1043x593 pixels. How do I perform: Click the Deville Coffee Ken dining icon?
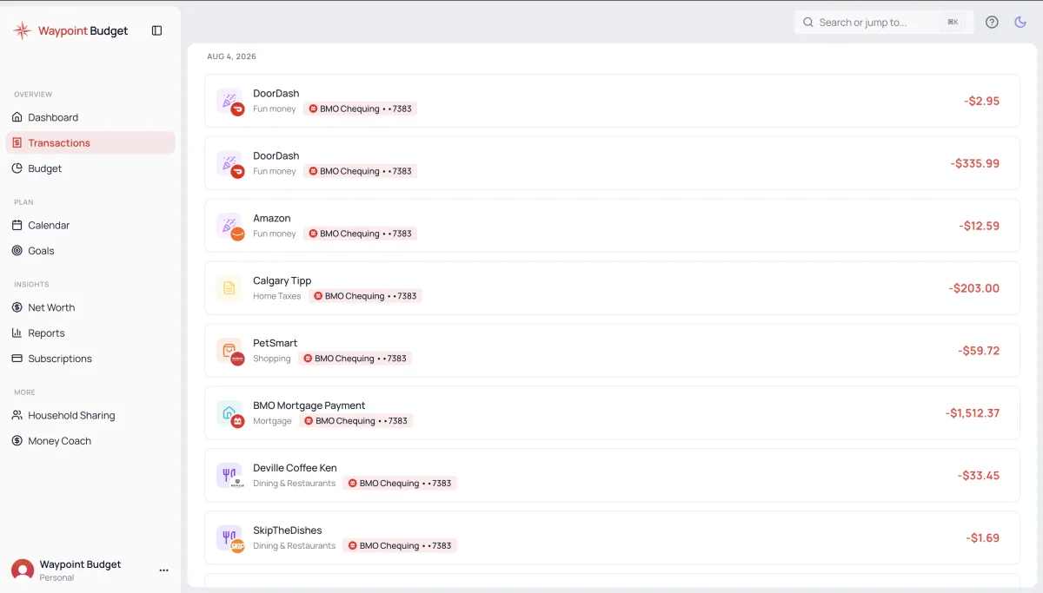coord(229,476)
